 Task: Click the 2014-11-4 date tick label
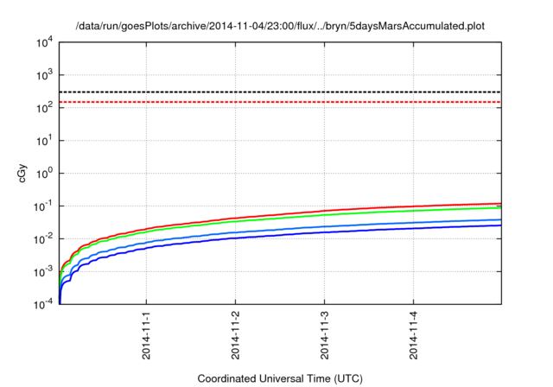413,335
